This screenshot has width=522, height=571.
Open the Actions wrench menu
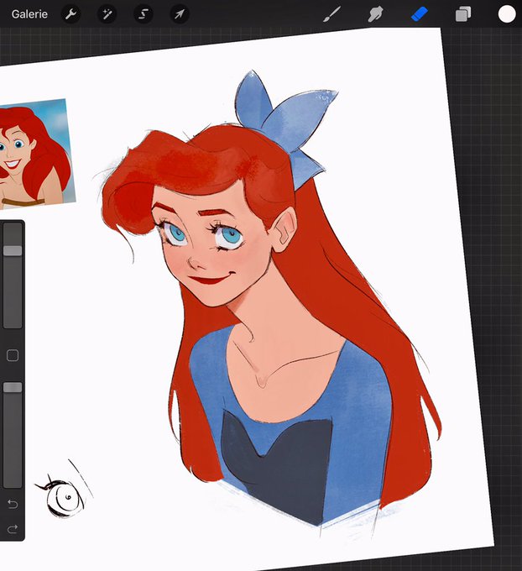(x=70, y=14)
